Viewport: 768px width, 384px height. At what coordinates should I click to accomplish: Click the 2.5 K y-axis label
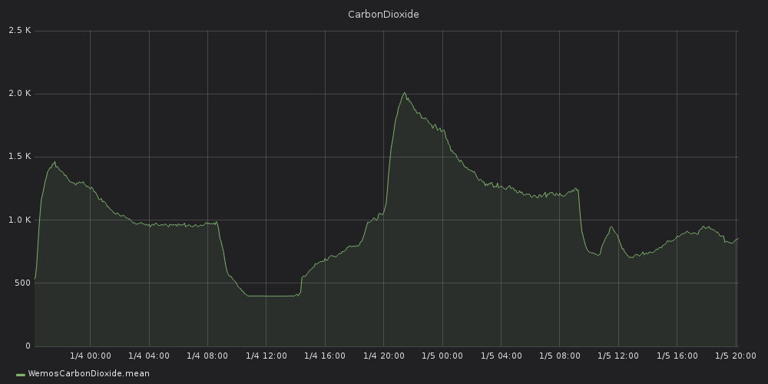(19, 31)
